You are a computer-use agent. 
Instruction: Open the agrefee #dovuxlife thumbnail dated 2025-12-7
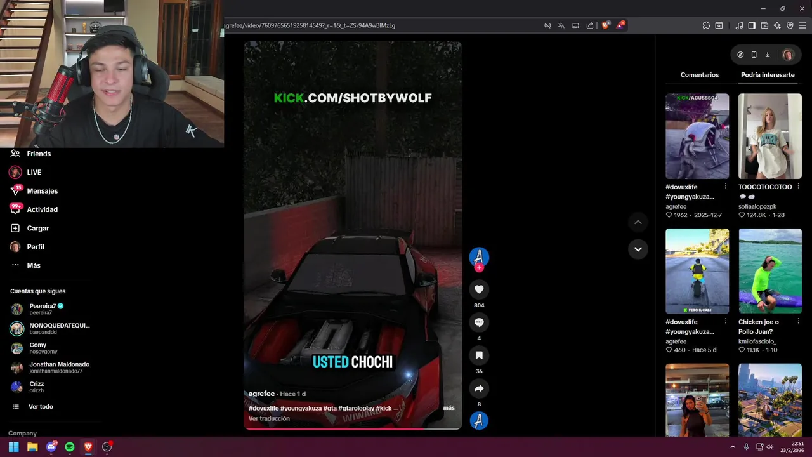coord(697,136)
